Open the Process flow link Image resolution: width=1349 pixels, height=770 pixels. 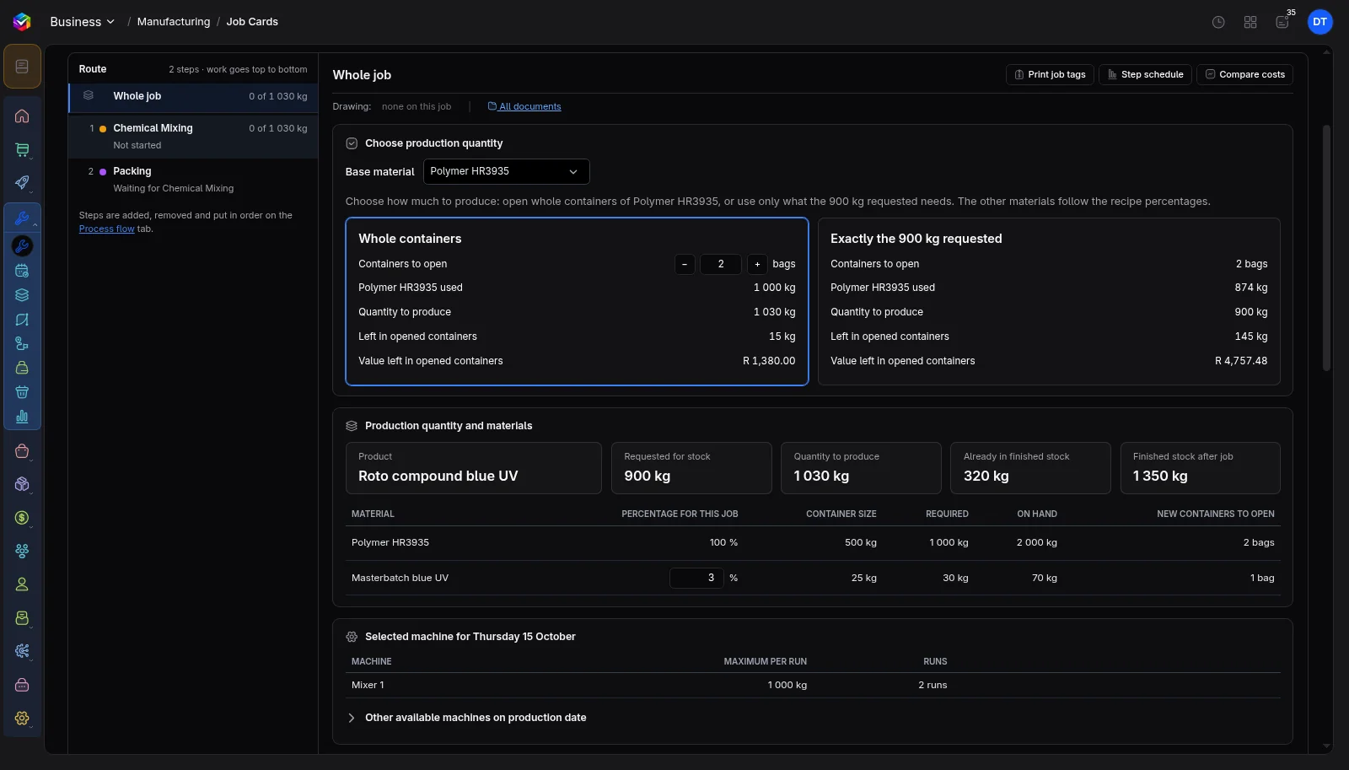(106, 229)
